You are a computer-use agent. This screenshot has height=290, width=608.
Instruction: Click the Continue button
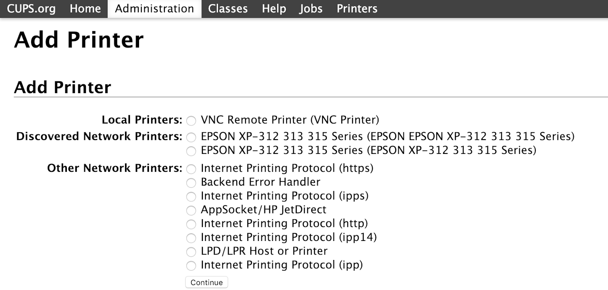(x=207, y=282)
